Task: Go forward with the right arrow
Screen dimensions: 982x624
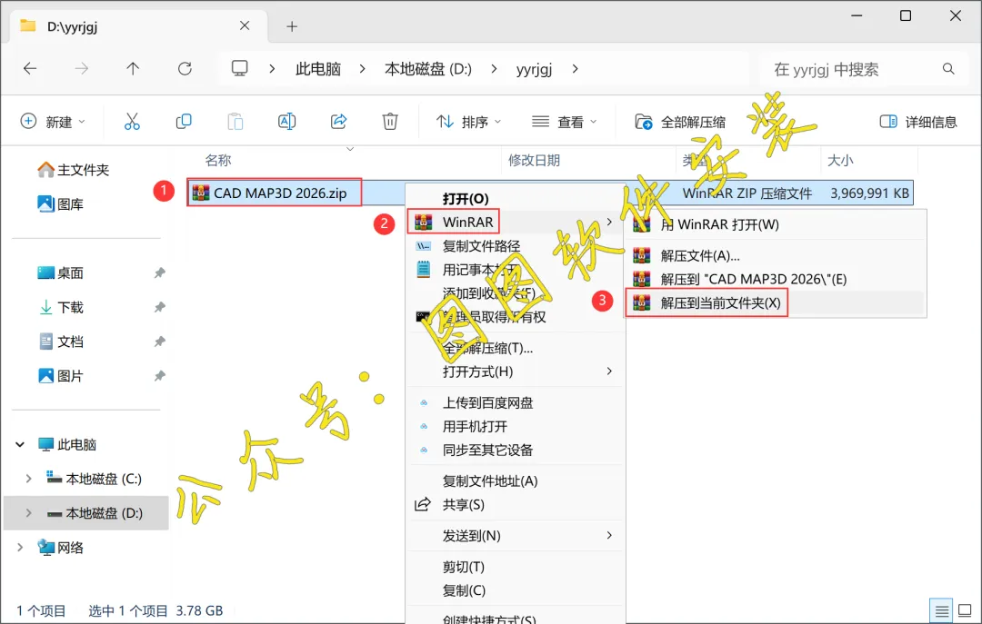Action: coord(82,68)
